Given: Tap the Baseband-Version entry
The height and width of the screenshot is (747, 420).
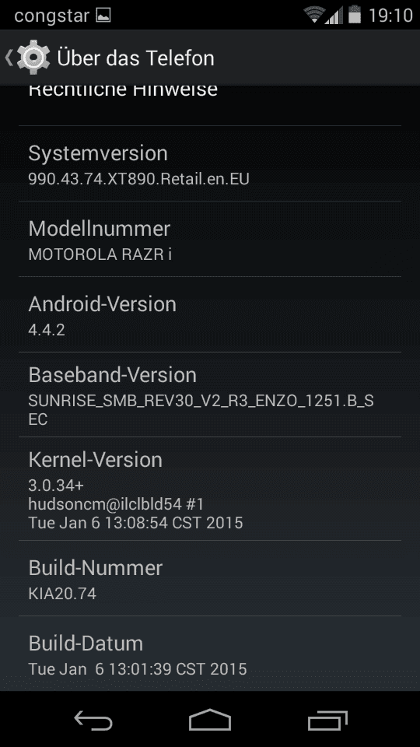Looking at the screenshot, I should pyautogui.click(x=210, y=395).
